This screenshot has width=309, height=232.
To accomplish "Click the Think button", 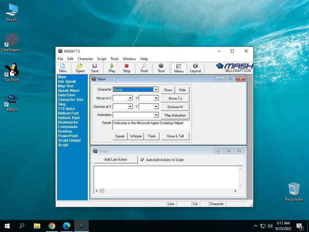I will [x=151, y=136].
